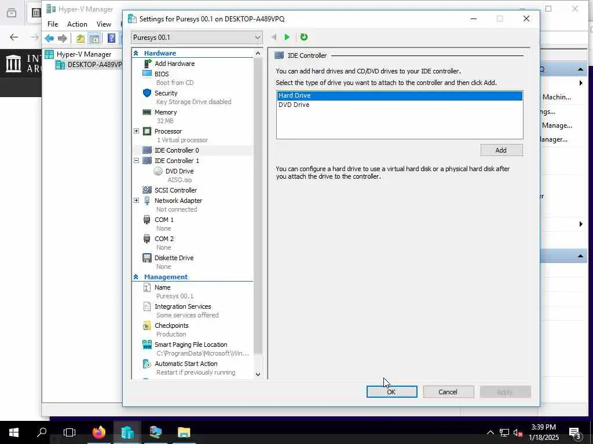Click the Hyper-V Manager back arrow
The width and height of the screenshot is (593, 444).
[x=49, y=38]
